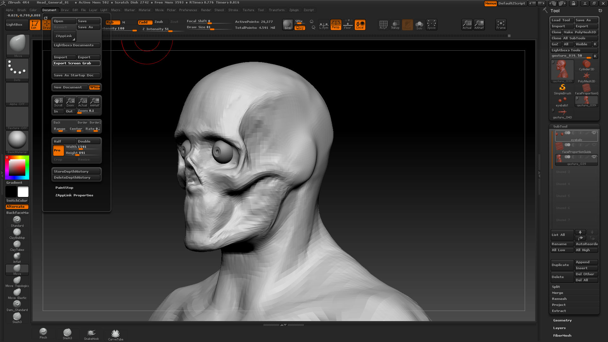
Task: Toggle Persp perspective view icon
Action: point(336,25)
